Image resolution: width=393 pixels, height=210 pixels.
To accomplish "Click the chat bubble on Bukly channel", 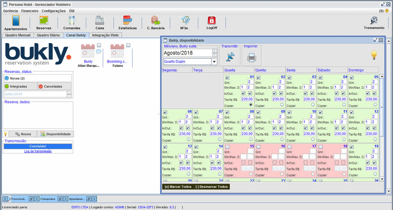I will (99, 52).
